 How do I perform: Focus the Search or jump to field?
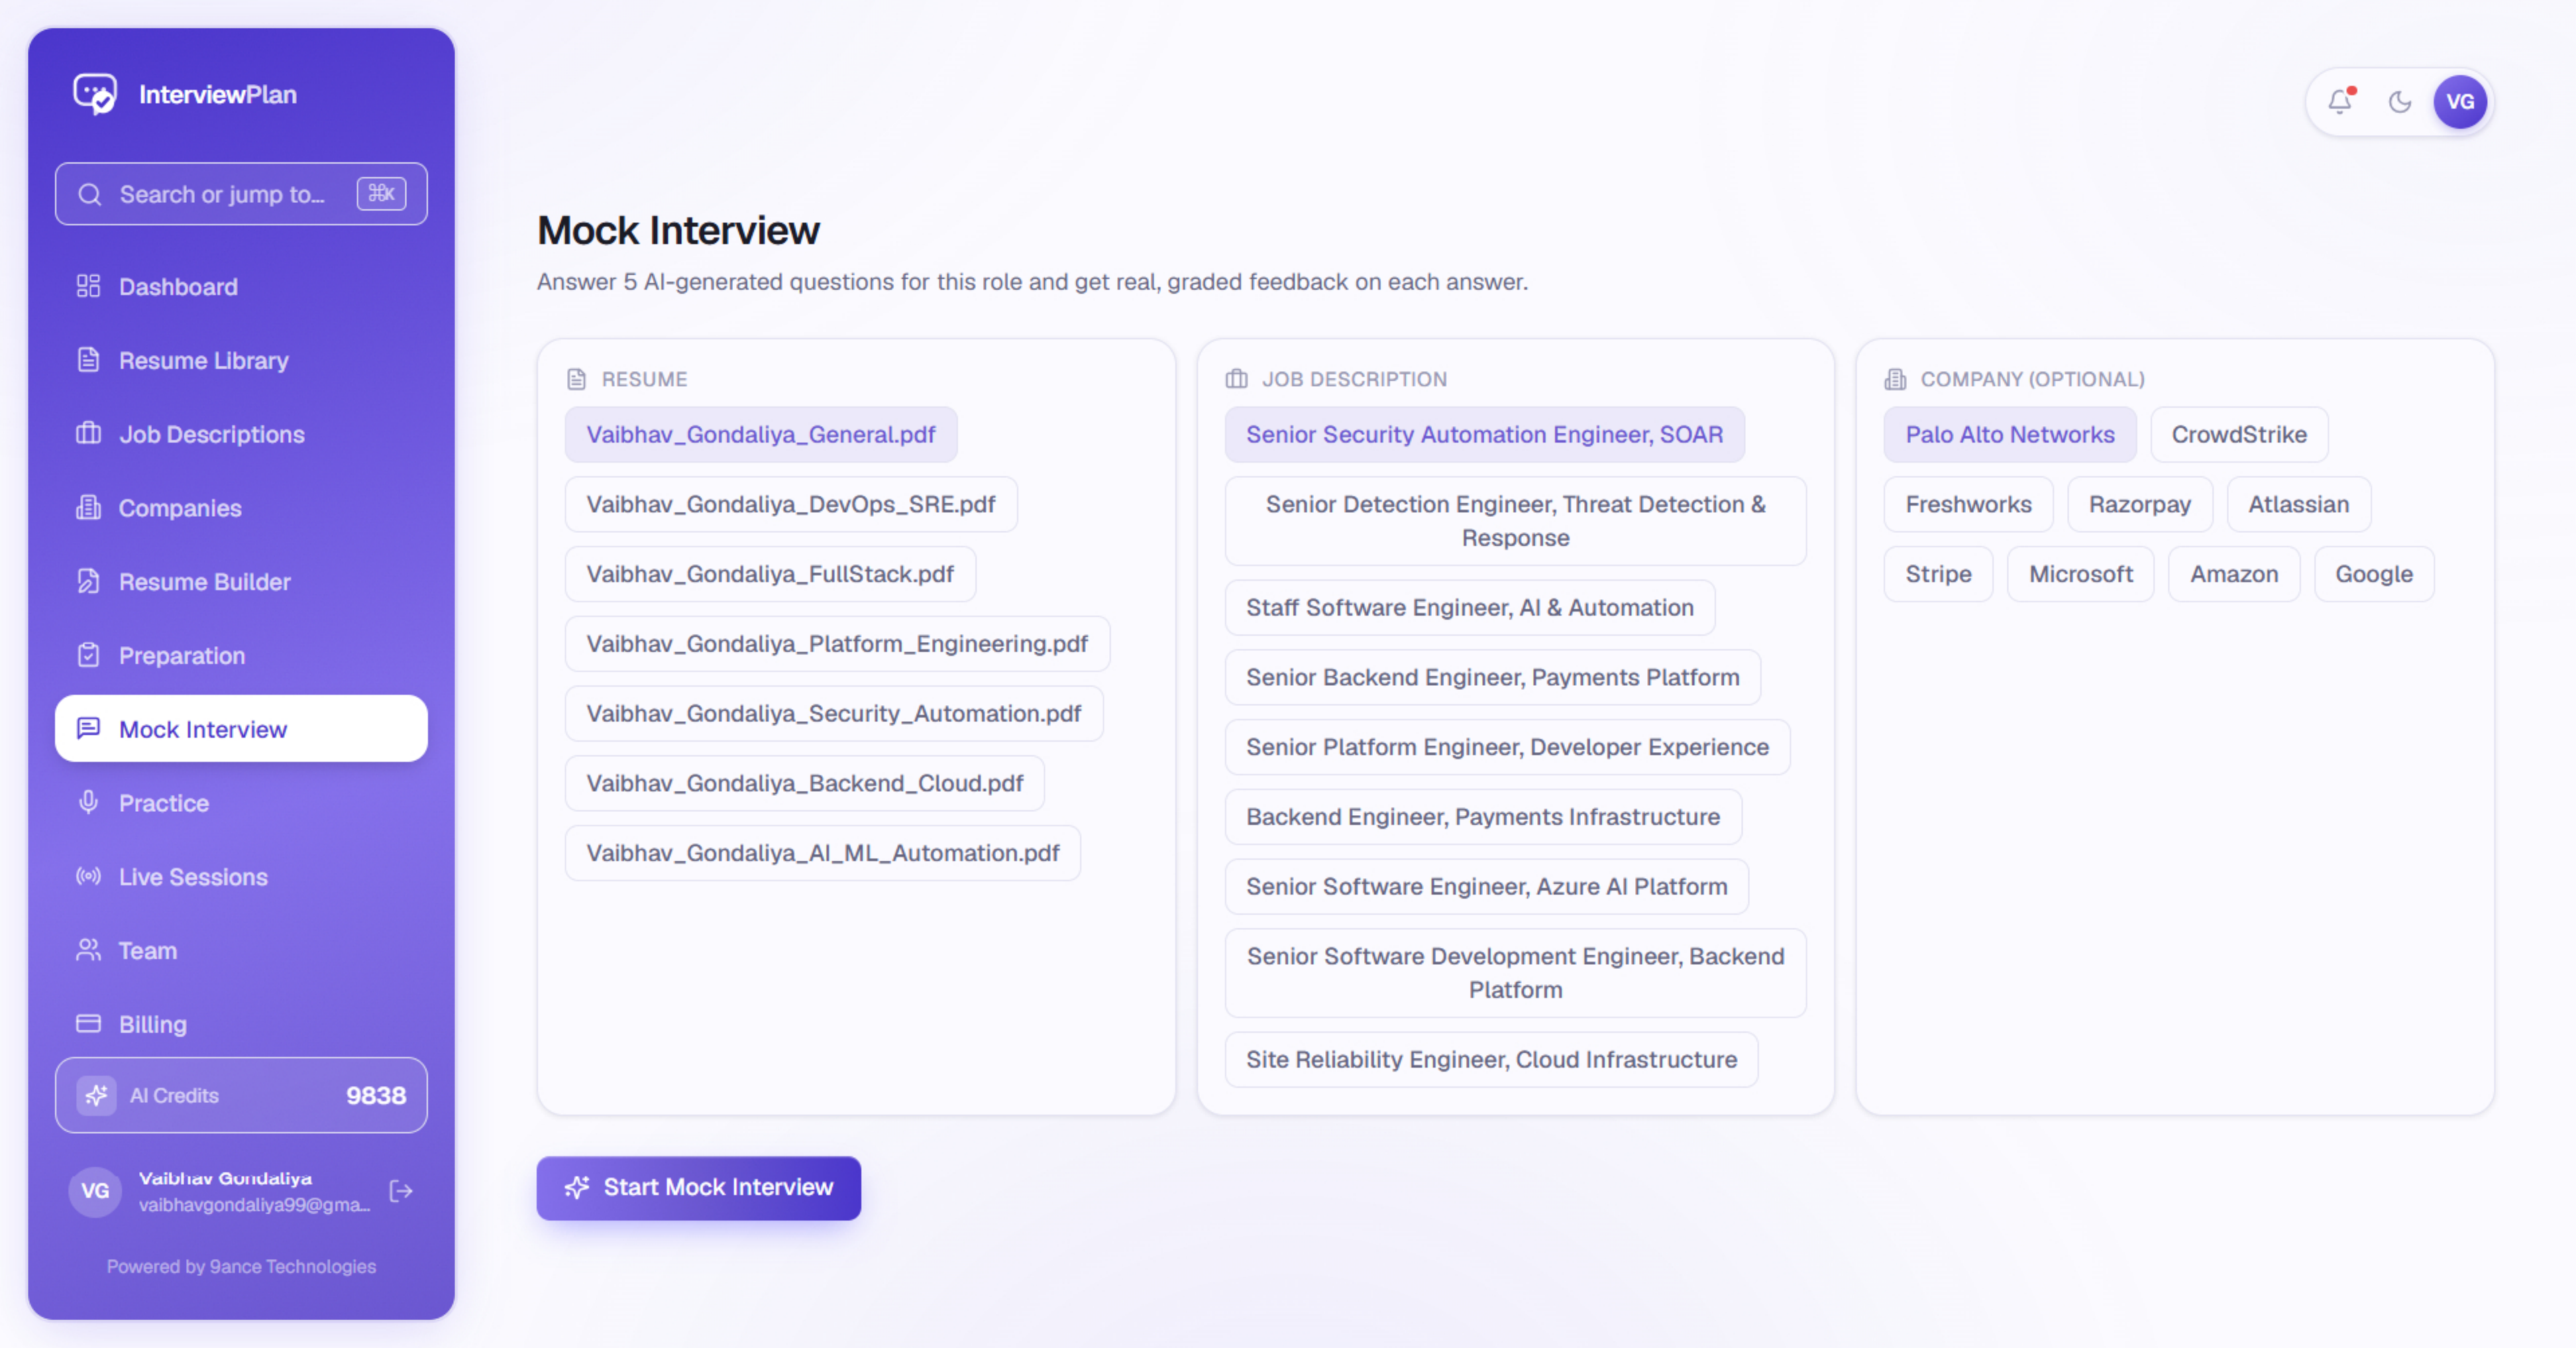pos(241,194)
